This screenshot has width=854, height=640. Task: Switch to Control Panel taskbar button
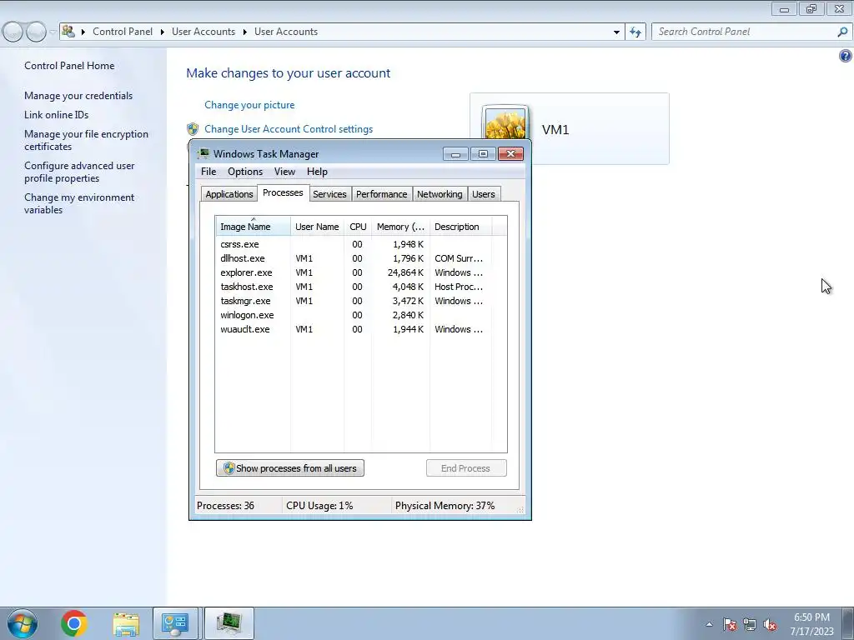(175, 623)
